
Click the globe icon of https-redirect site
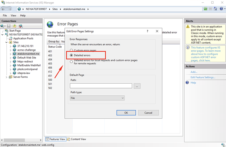(x=15, y=61)
